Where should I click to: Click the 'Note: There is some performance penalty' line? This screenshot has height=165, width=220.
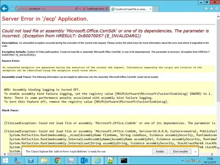tap(79, 98)
